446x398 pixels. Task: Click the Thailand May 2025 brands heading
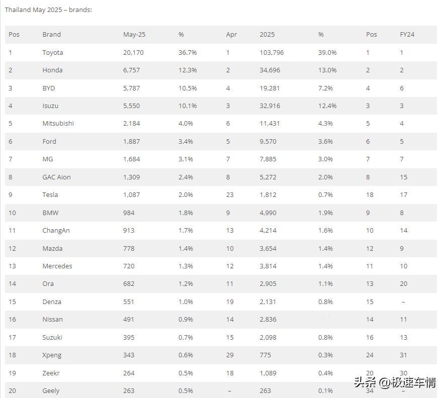coord(48,10)
